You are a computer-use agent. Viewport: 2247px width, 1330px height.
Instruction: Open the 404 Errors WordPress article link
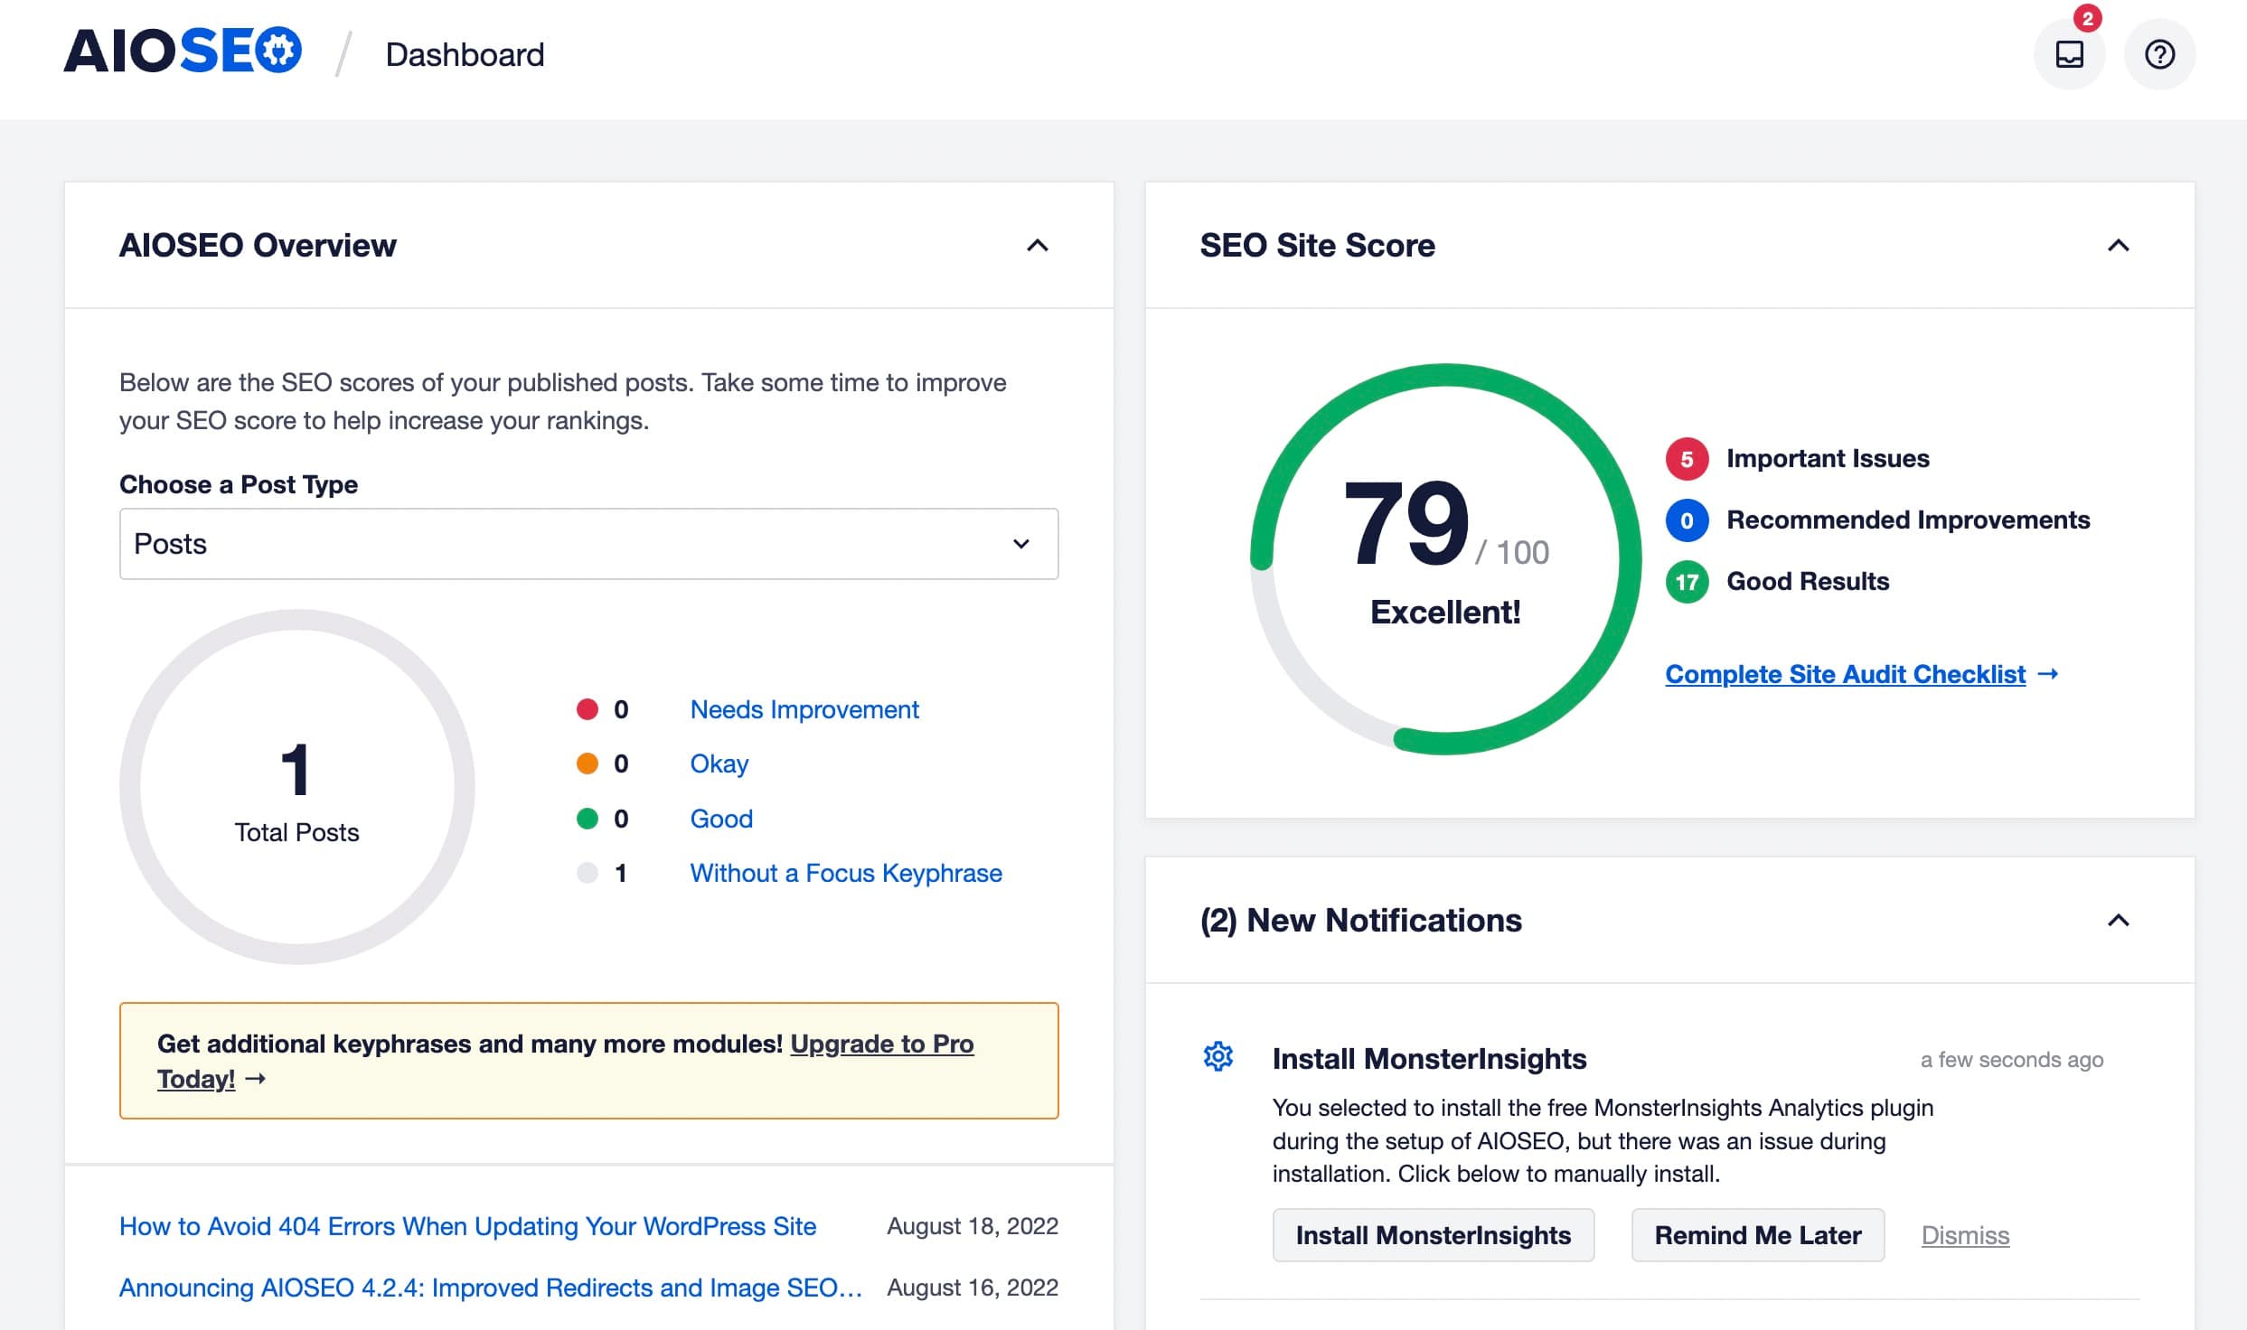467,1226
